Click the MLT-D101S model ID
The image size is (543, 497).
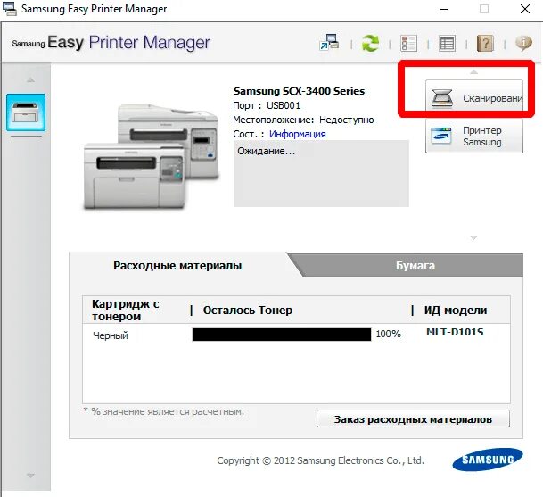tap(455, 332)
